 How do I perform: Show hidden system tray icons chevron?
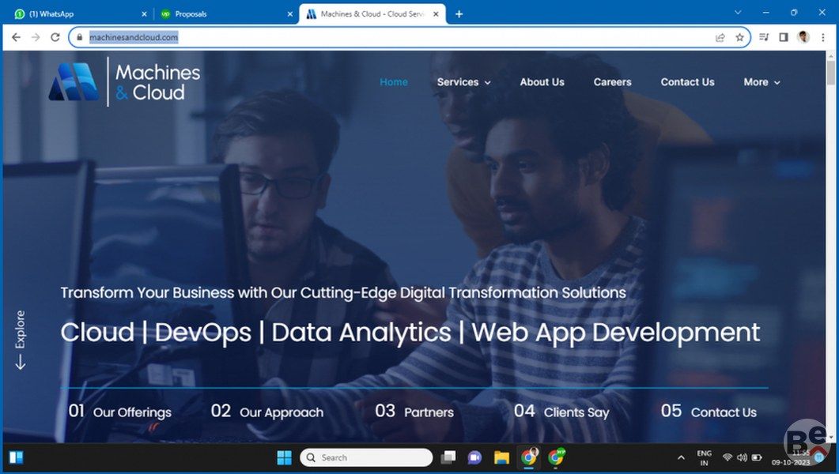click(681, 457)
